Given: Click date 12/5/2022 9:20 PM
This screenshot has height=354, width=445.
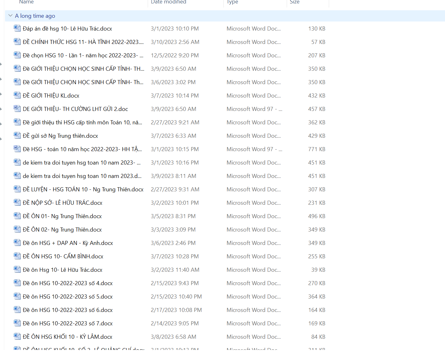Looking at the screenshot, I should (x=175, y=55).
